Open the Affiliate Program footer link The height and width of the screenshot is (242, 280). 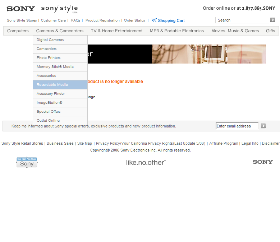click(x=224, y=143)
